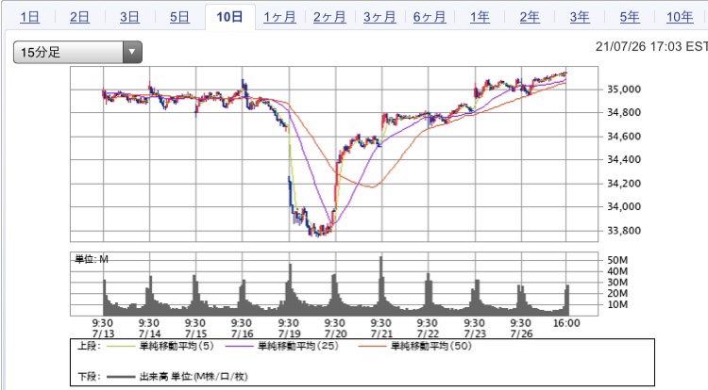The width and height of the screenshot is (708, 390).
Task: Open the 1年 chart range
Action: [x=480, y=17]
